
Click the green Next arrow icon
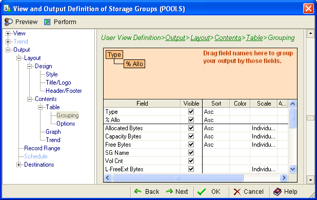point(169,191)
